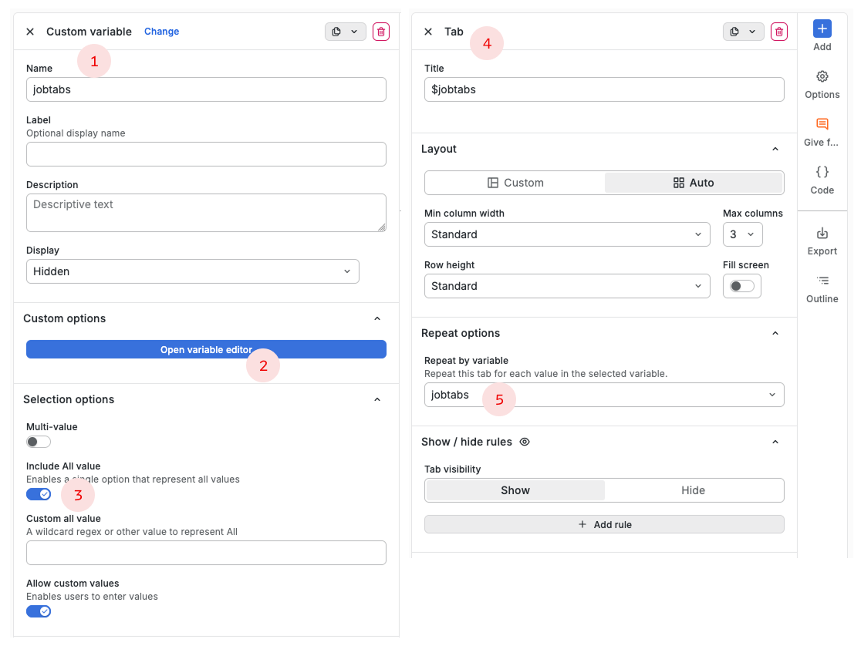Select the Auto layout option
This screenshot has height=646, width=861.
[694, 183]
